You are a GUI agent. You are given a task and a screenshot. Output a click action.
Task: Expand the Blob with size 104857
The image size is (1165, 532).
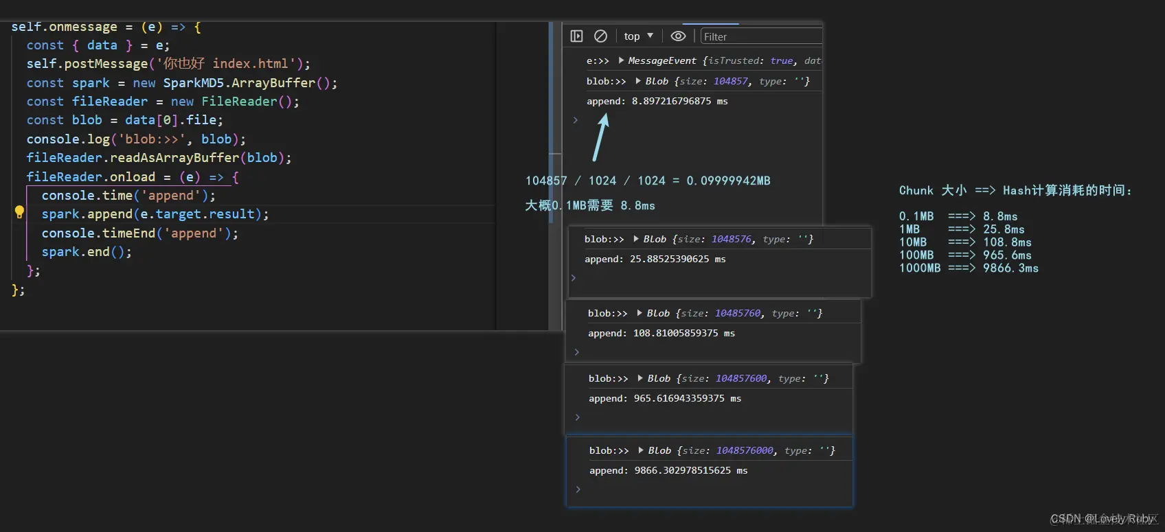coord(639,81)
